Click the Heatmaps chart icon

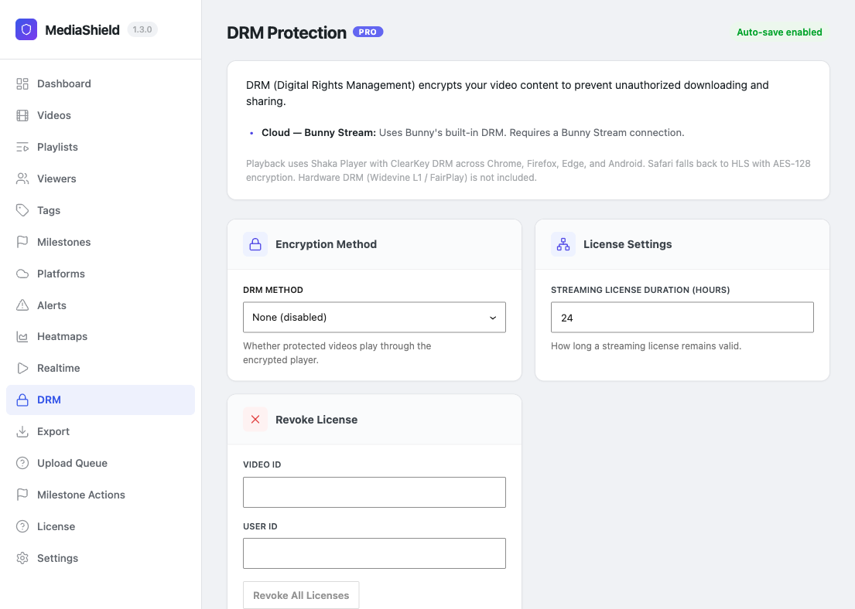(22, 337)
